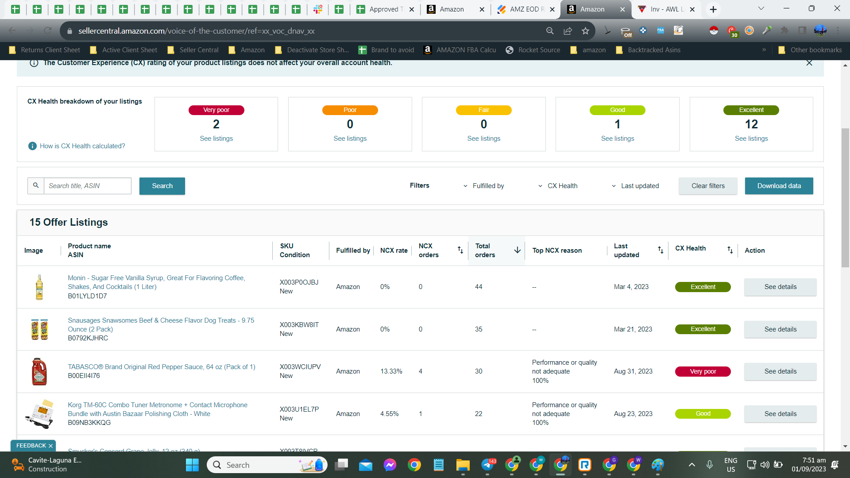The height and width of the screenshot is (478, 850).
Task: Open the Cavite-Laguna traffic taskbar widget
Action: [46, 465]
